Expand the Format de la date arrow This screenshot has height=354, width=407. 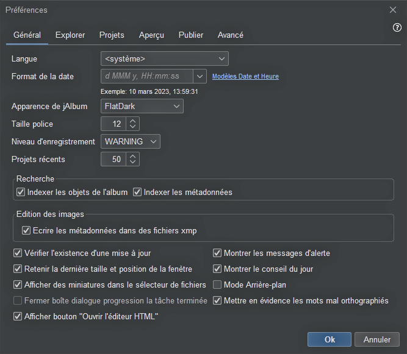click(x=200, y=76)
